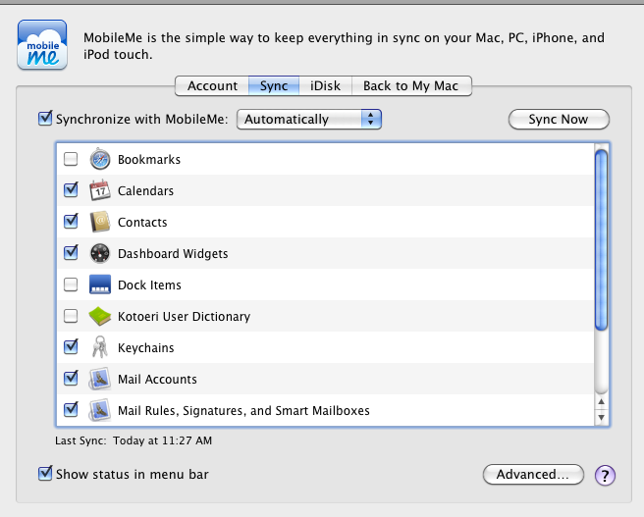The image size is (644, 517).
Task: Open the Advanced… settings button
Action: click(533, 475)
